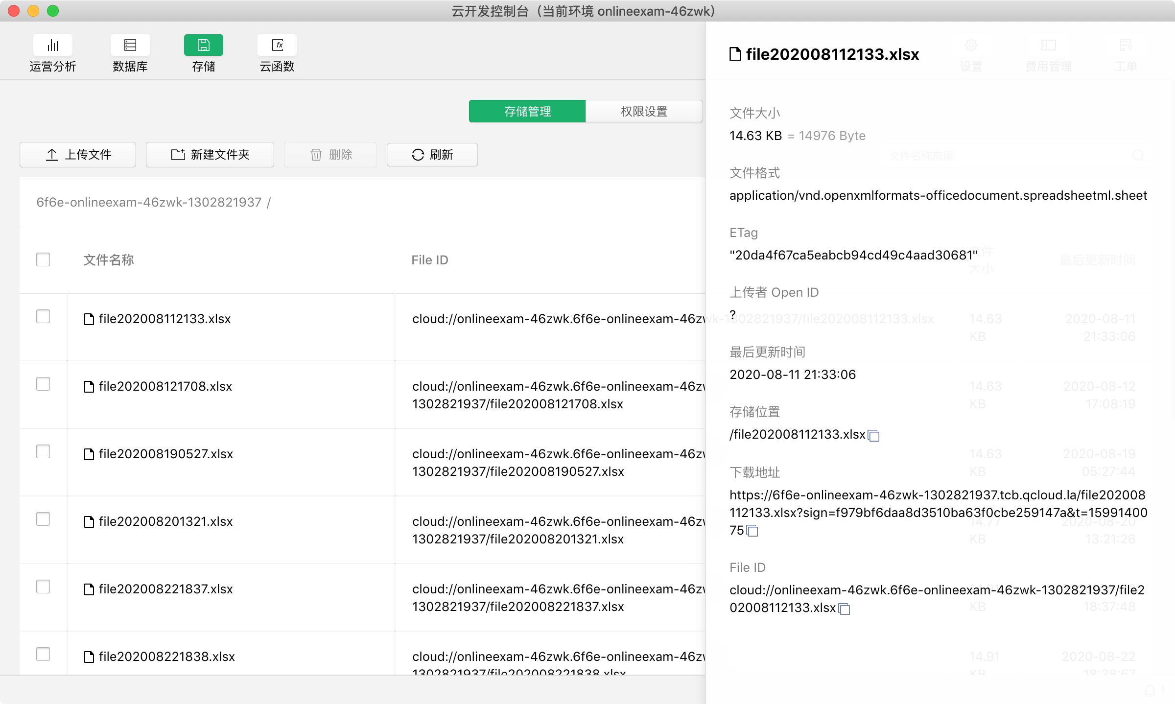Check the box for file202008221837.xlsx
The height and width of the screenshot is (704, 1175).
point(43,587)
